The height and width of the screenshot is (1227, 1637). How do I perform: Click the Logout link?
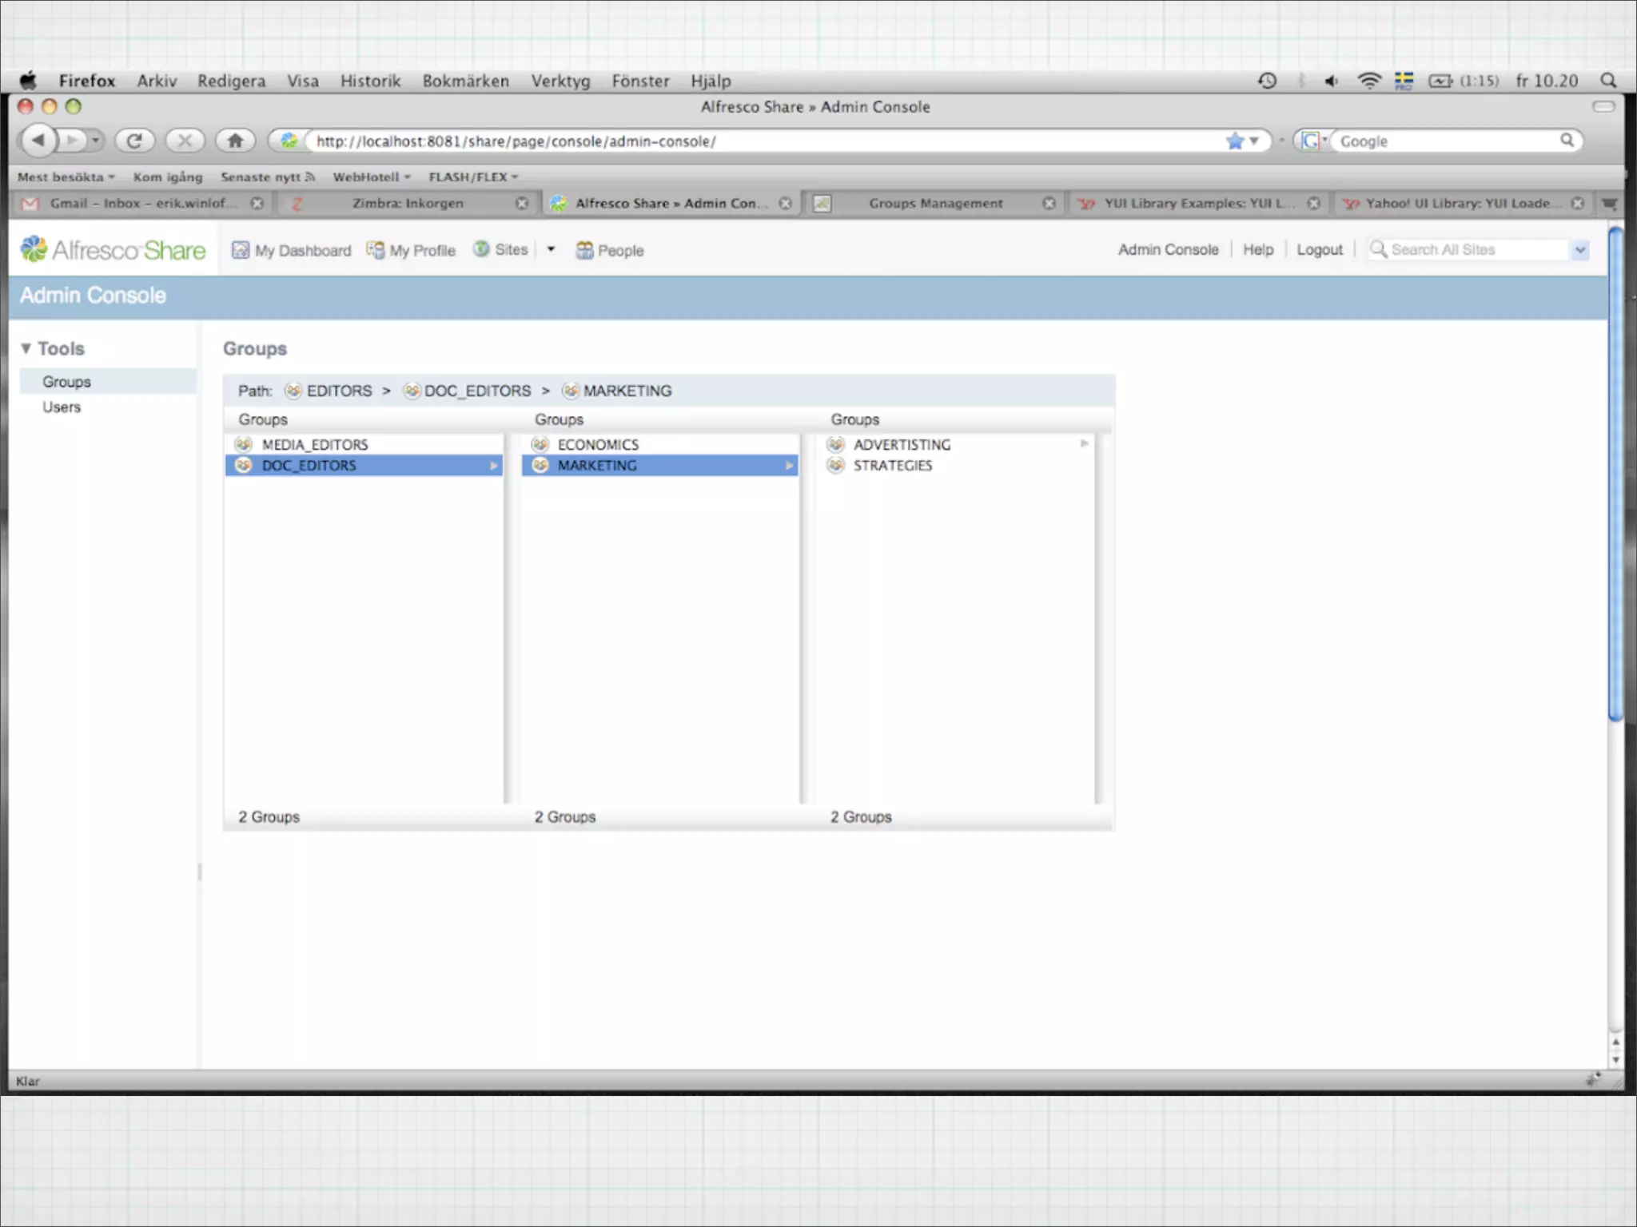tap(1319, 249)
